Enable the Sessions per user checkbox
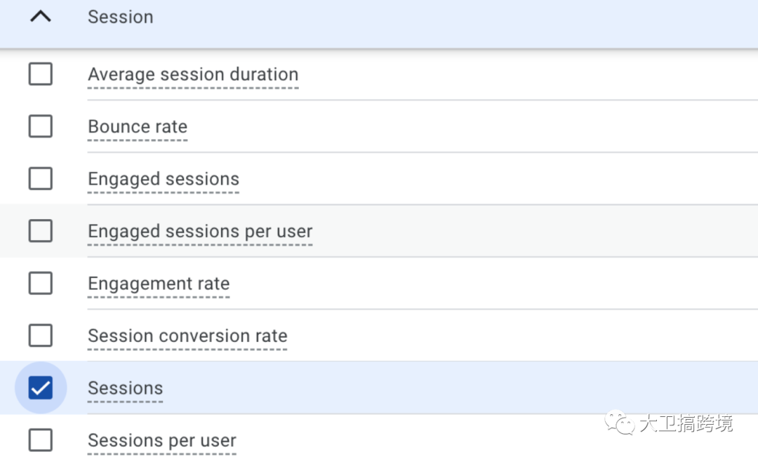 click(41, 440)
